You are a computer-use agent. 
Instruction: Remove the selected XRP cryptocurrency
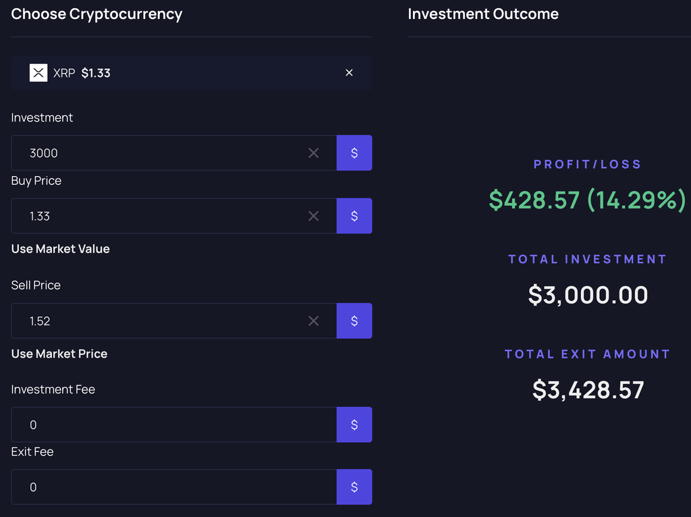point(349,73)
